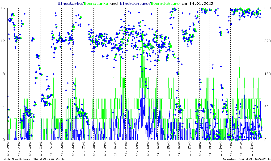Click the left axis label 16
Viewport: 271px width, 161px height.
coord(3,8)
